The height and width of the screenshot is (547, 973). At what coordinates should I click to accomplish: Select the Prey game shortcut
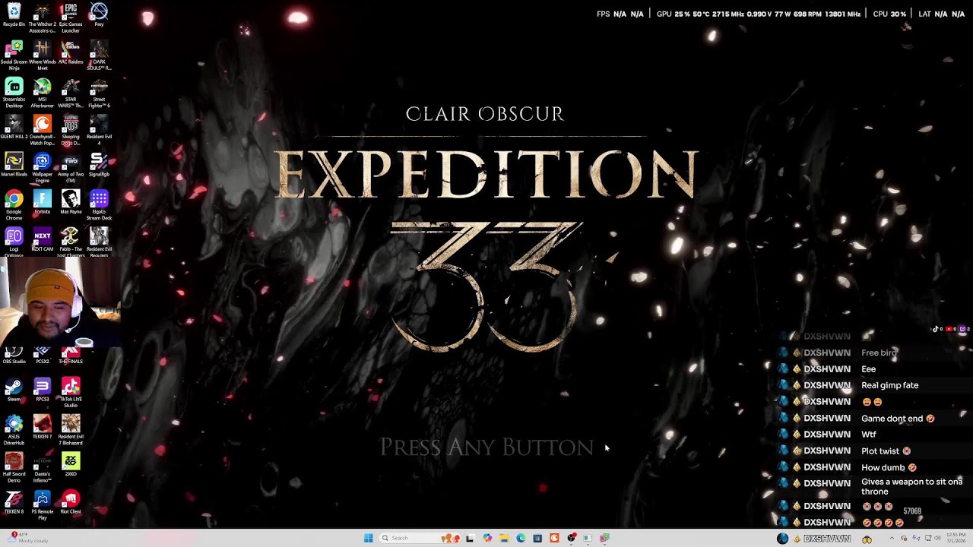(99, 15)
